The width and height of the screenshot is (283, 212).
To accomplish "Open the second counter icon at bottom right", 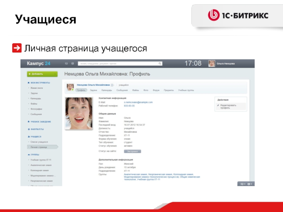I will (250, 184).
